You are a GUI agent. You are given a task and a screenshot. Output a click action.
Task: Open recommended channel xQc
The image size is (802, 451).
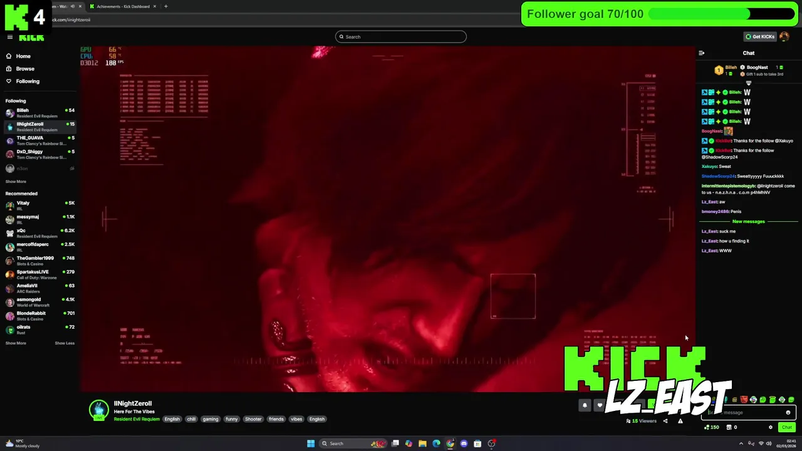click(39, 233)
